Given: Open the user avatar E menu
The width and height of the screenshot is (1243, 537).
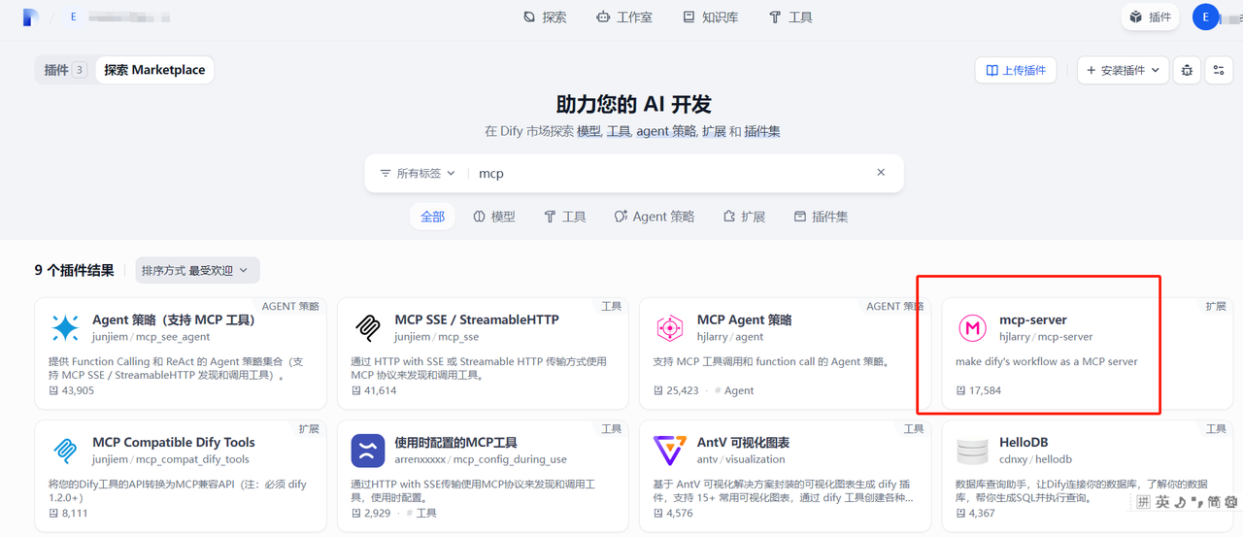Looking at the screenshot, I should coord(1206,17).
